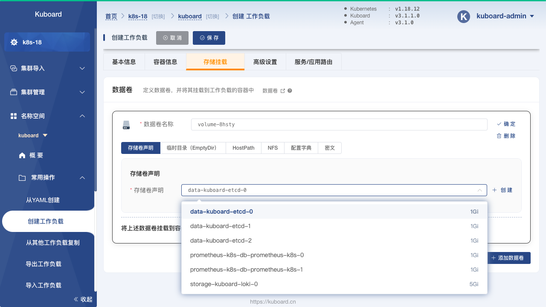Click the k8s-18 gear icon in sidebar
This screenshot has height=307, width=546.
14,42
